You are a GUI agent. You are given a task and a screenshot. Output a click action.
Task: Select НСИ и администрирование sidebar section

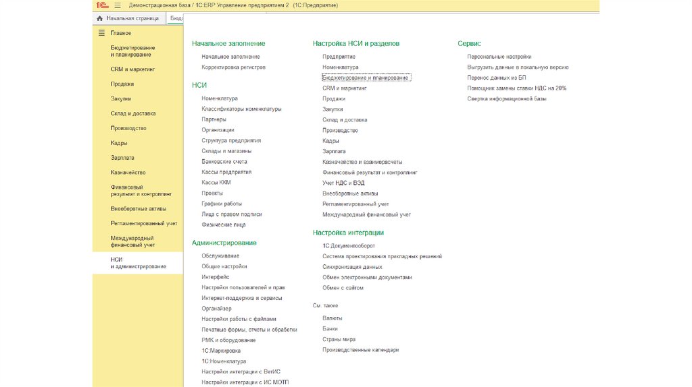click(138, 263)
